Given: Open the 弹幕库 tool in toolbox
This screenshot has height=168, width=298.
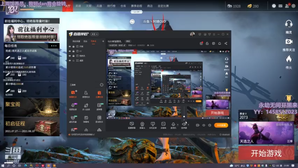Looking at the screenshot, I should (86, 119).
